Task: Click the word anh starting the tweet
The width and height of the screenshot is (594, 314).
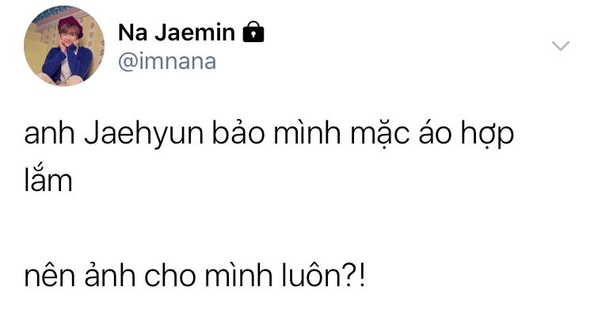Action: 50,134
